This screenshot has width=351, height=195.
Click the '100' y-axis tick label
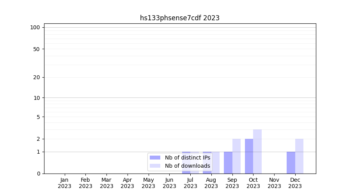[x=35, y=27]
